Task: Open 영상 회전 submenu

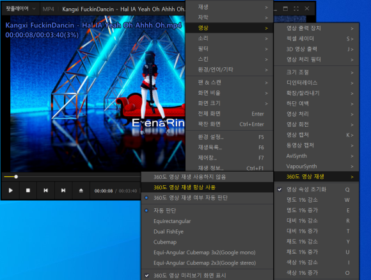Action: [317, 124]
